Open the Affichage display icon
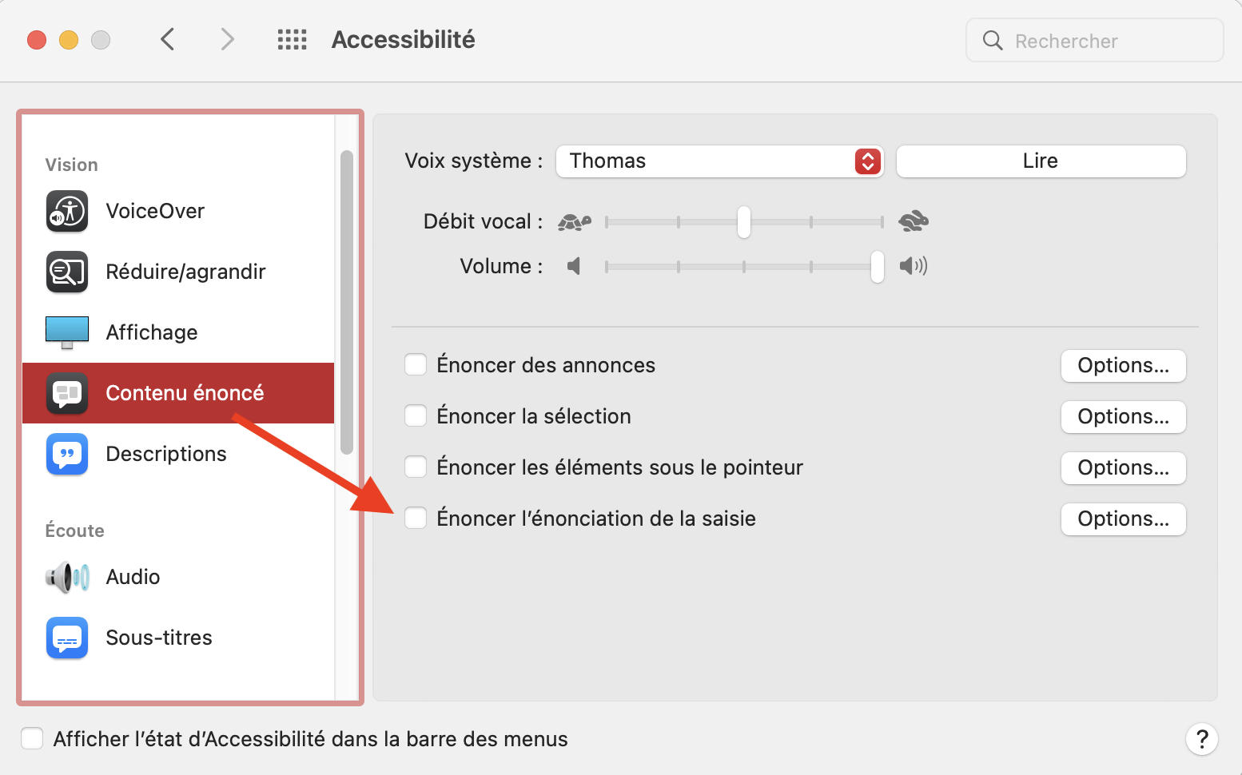1242x775 pixels. pyautogui.click(x=67, y=332)
